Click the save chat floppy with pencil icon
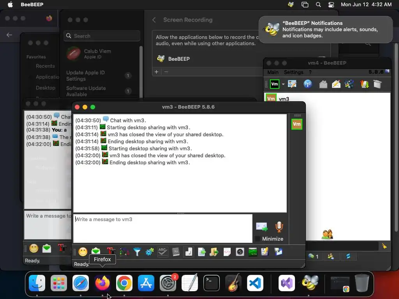The width and height of the screenshot is (399, 299). pyautogui.click(x=265, y=252)
